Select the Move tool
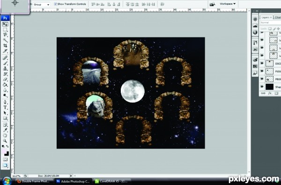281x185 pixels. [x=5, y=24]
